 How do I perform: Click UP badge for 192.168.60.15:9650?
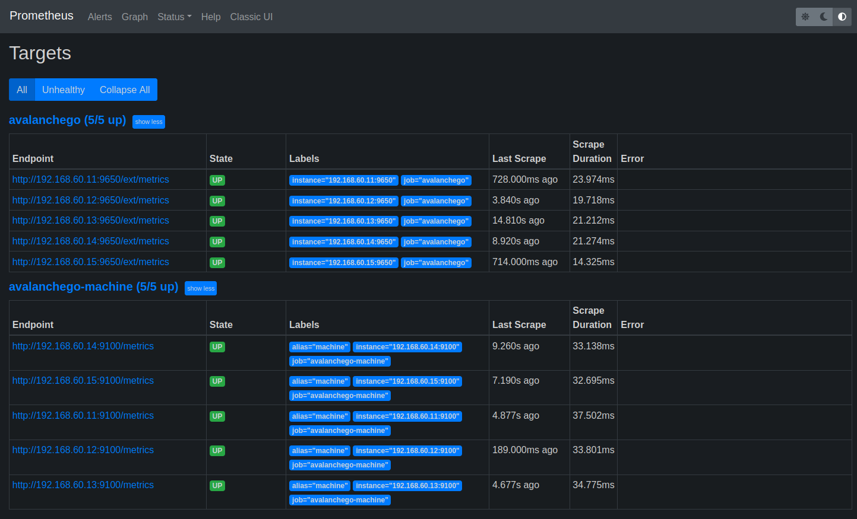click(x=217, y=263)
